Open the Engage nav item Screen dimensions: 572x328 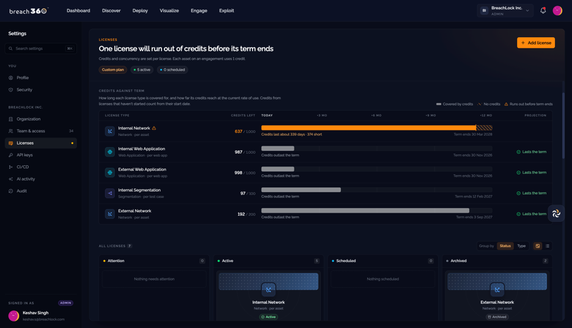tap(199, 10)
